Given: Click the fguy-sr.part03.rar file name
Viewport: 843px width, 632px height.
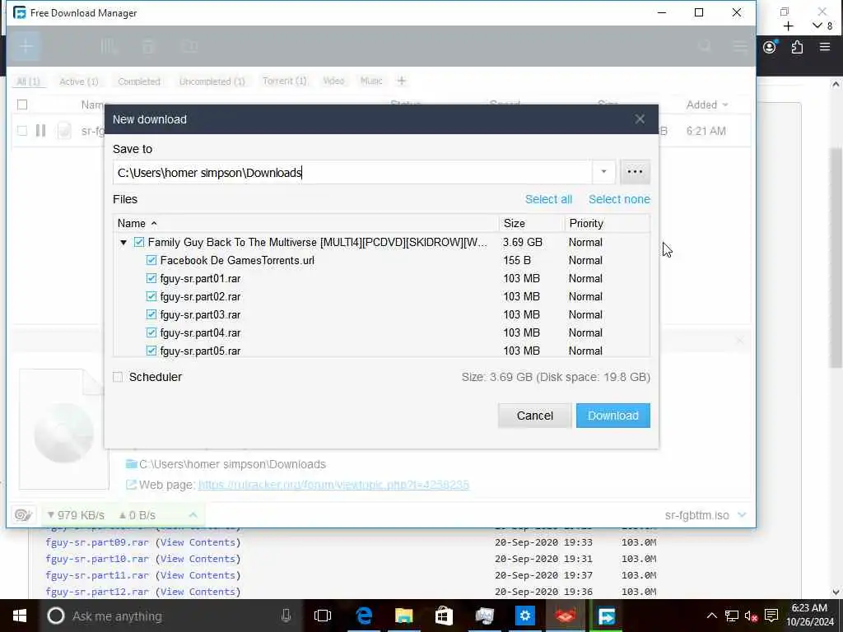Looking at the screenshot, I should coord(200,315).
